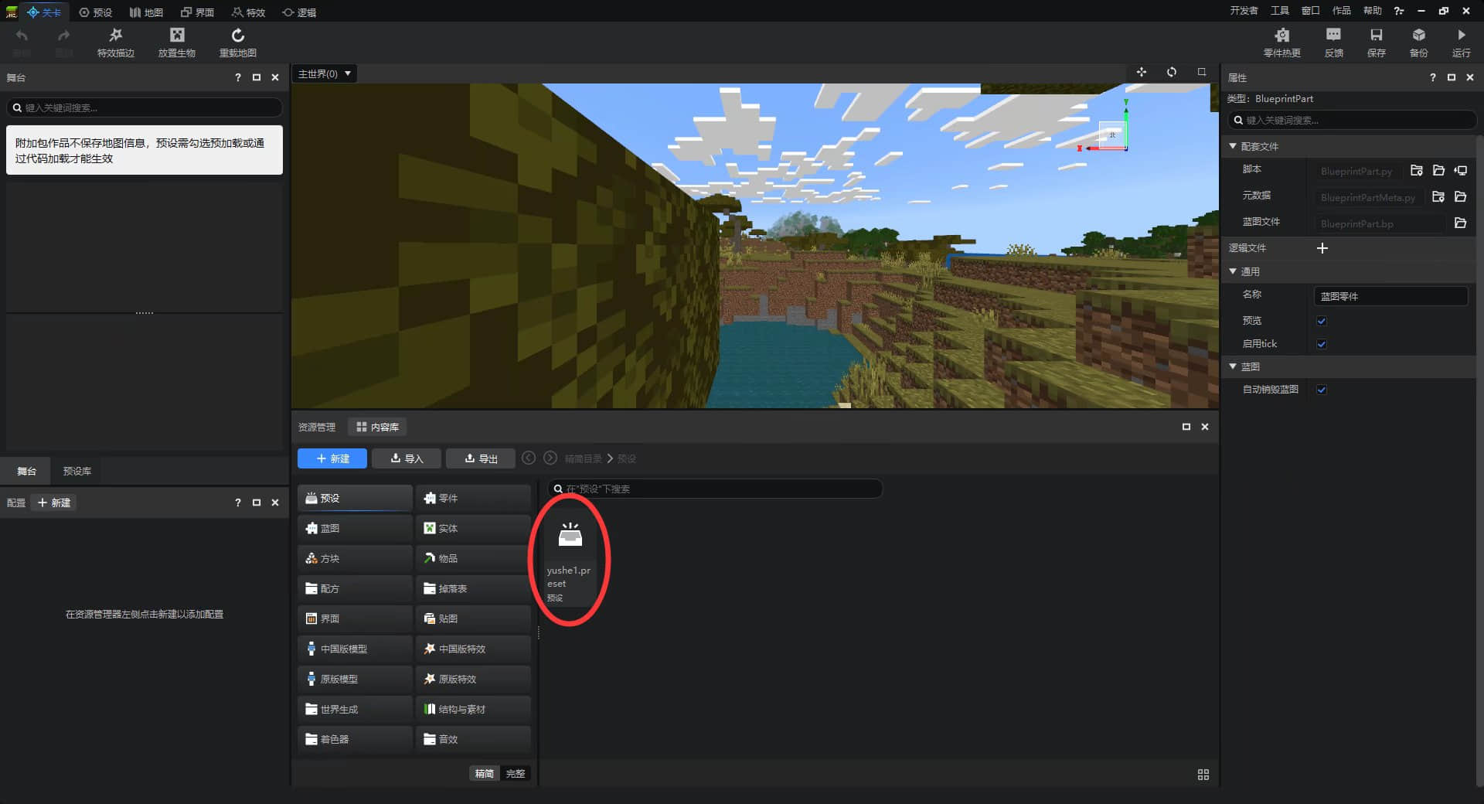This screenshot has width=1484, height=804.
Task: Select the 结构与素材 resource category
Action: pyautogui.click(x=473, y=709)
